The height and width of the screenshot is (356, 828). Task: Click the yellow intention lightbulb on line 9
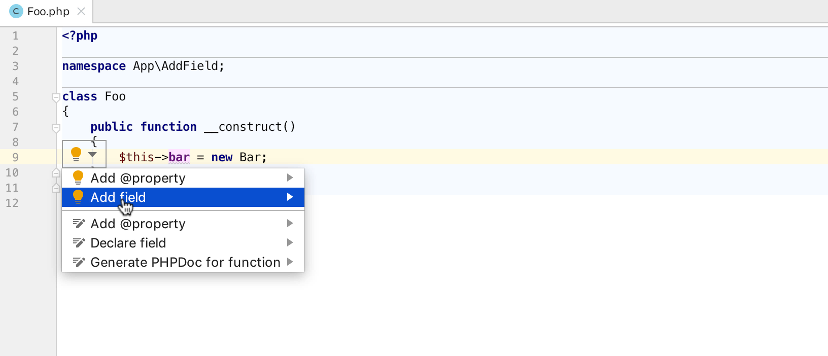(x=76, y=154)
